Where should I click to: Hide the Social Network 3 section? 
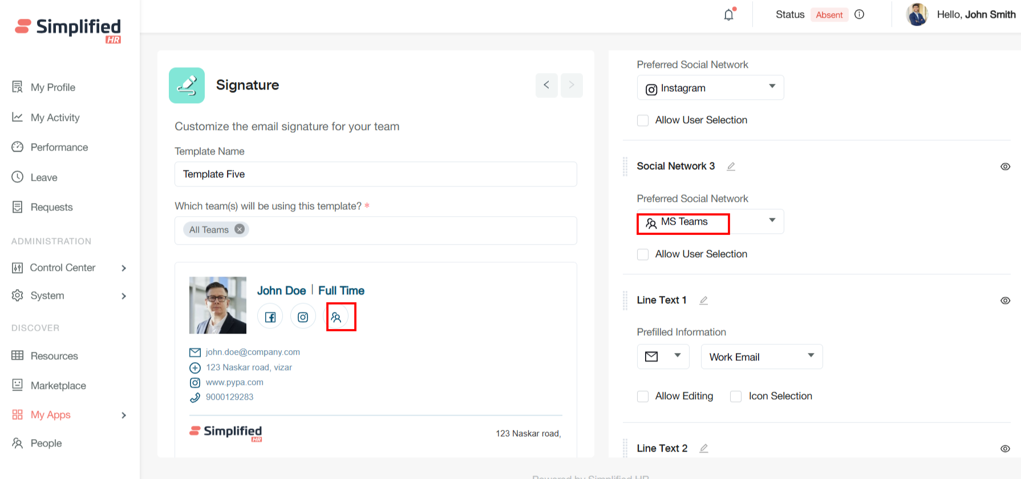(1005, 167)
